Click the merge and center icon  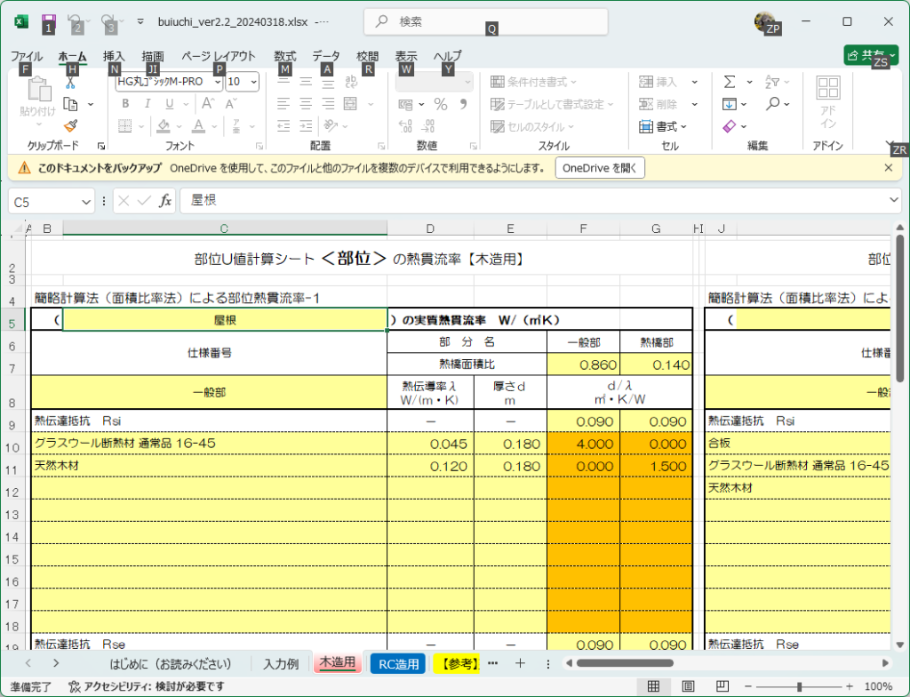coord(350,104)
